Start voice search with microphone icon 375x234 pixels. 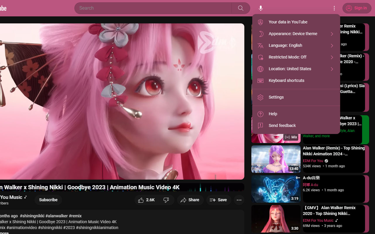click(x=261, y=8)
